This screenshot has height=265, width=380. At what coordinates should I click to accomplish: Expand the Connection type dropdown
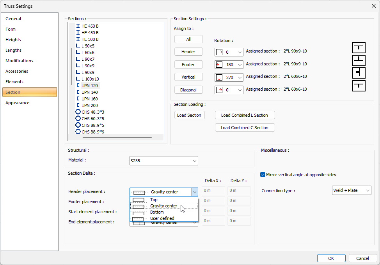(x=351, y=190)
